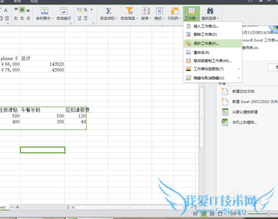Open the AutoFilter (自动筛选) dropdown arrow
Viewport: 278px width, 219px height.
coord(137,18)
